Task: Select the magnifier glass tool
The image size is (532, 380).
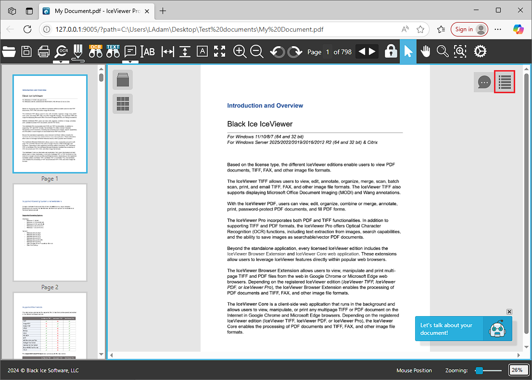Action: 443,51
